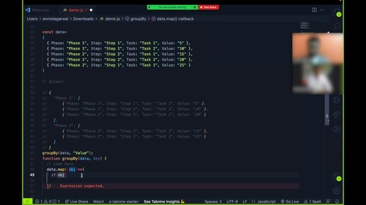Click data row with Value "10"
The height and width of the screenshot is (205, 366).
coord(120,48)
